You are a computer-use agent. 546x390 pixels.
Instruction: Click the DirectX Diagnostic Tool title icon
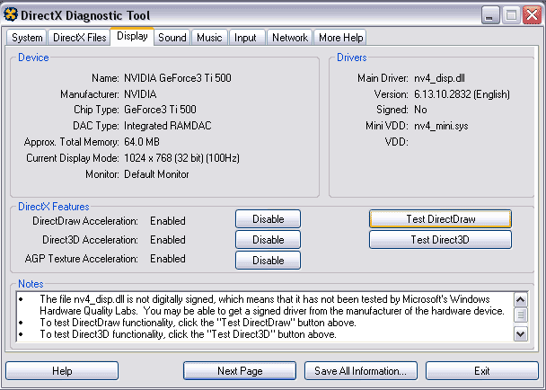tap(11, 14)
